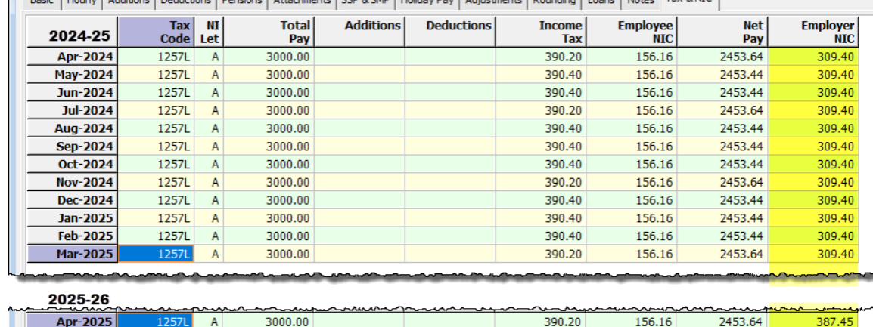
Task: Click the empty Deductions cell for Feb-2025
Action: pyautogui.click(x=450, y=236)
